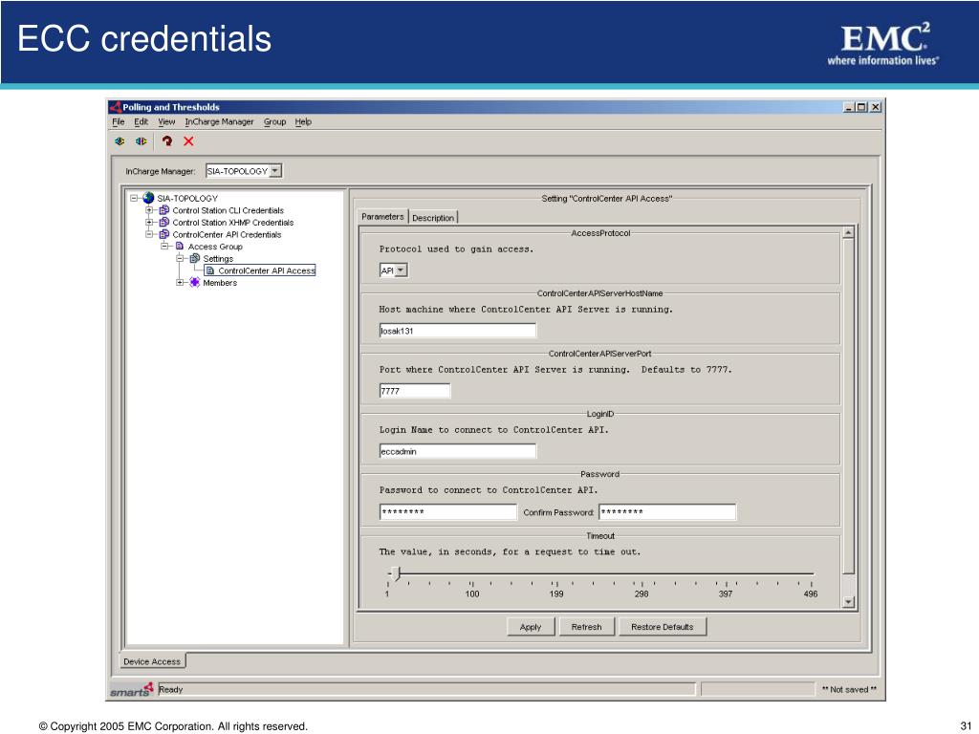Screen dimensions: 979x734
Task: Click the ** Not saved ** status indicator
Action: pyautogui.click(x=849, y=689)
